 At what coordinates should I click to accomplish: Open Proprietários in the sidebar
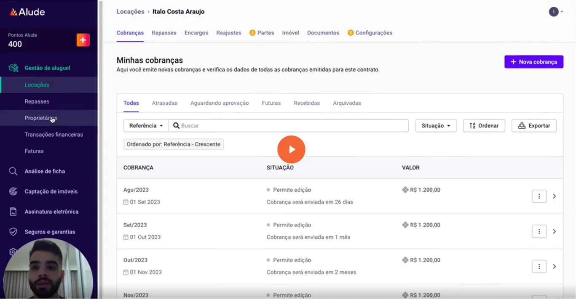point(49,118)
